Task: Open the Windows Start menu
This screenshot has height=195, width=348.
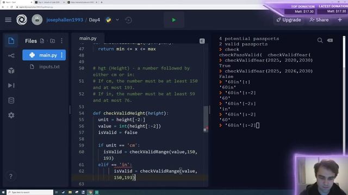Action: 3,192
